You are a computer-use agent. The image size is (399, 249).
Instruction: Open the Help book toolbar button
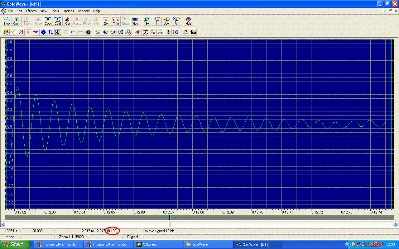tap(189, 21)
